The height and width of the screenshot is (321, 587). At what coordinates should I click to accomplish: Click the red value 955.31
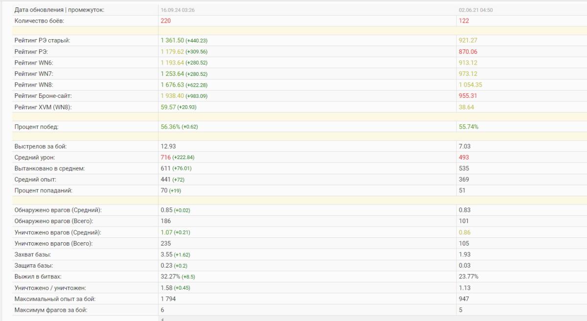(x=468, y=96)
